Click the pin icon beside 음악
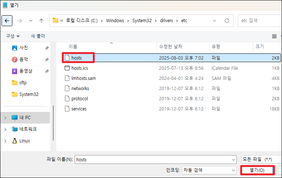The width and height of the screenshot is (282, 178). [x=47, y=60]
